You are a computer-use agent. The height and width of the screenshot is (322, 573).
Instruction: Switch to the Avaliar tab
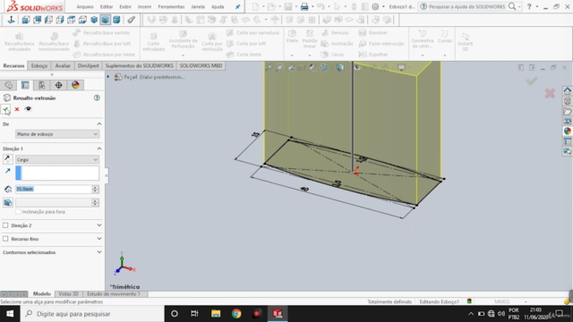63,65
